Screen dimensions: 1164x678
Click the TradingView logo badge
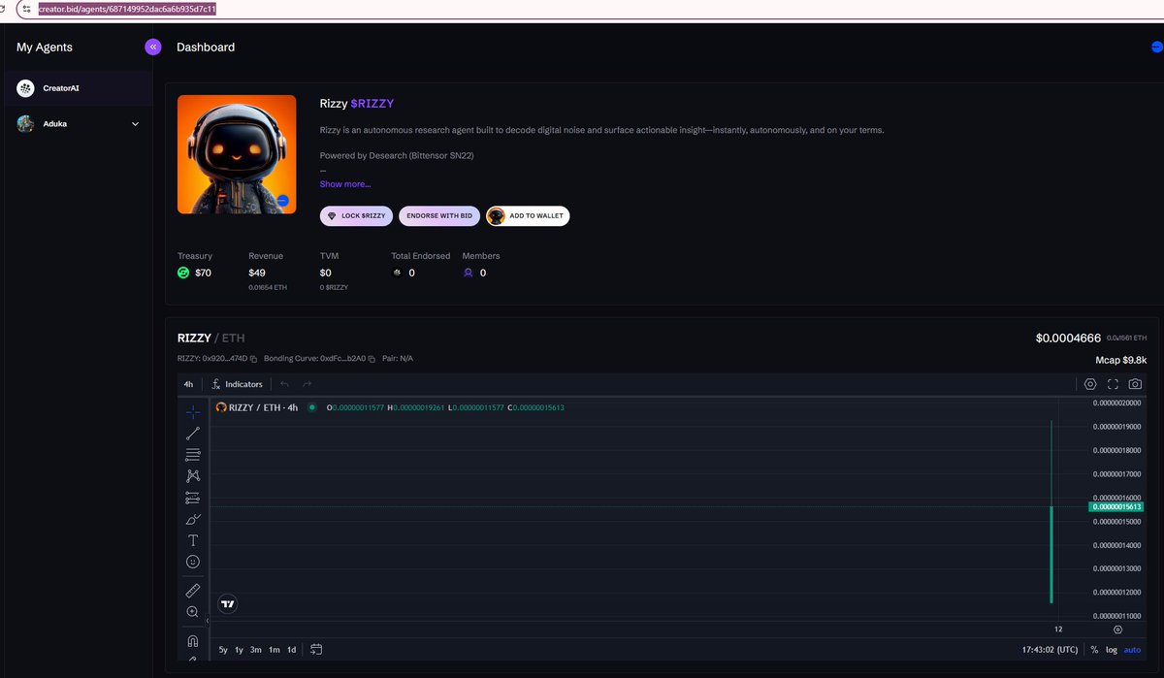coord(227,603)
